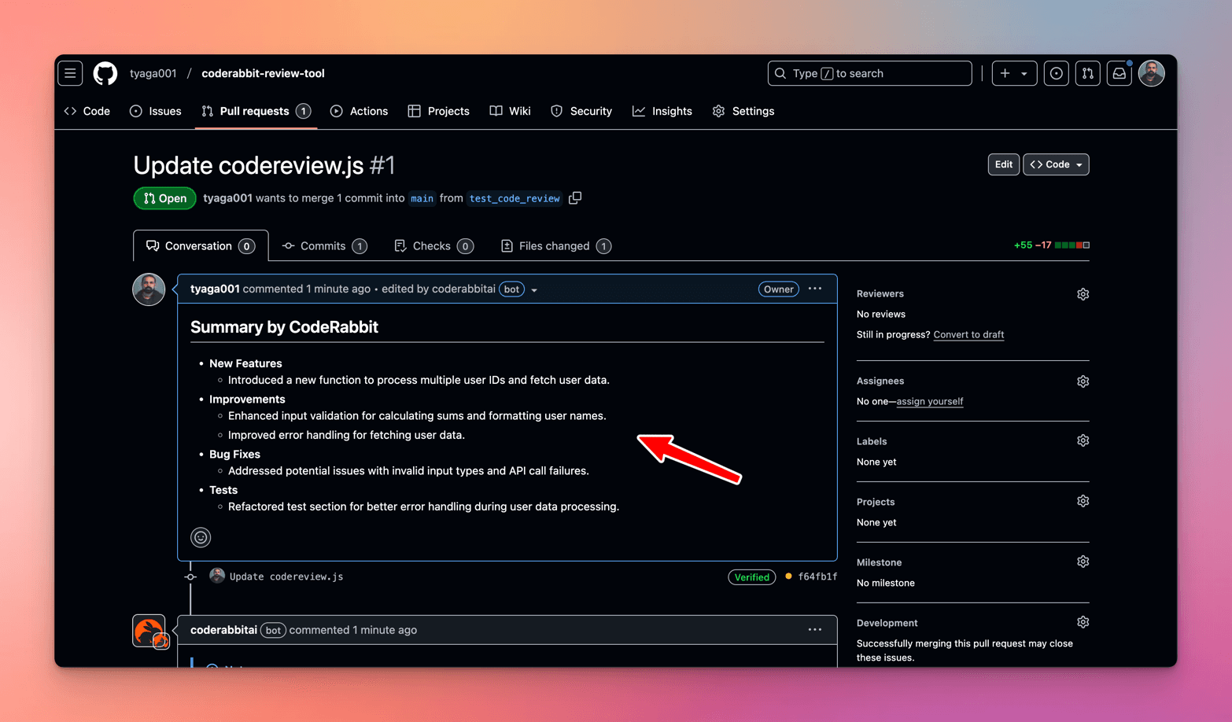Expand the Code dropdown button
The width and height of the screenshot is (1232, 722).
1056,164
